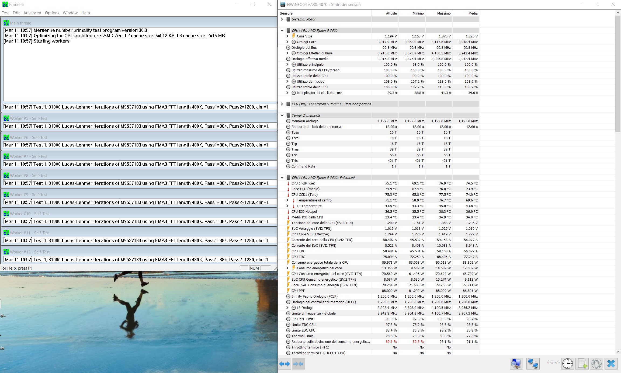Click the expand sensor columns arrows icon in HWiNFO
Screen dimensions: 621x373
pyautogui.click(x=285, y=364)
